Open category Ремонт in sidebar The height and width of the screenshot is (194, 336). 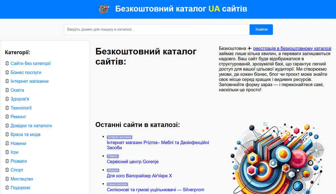point(18,117)
